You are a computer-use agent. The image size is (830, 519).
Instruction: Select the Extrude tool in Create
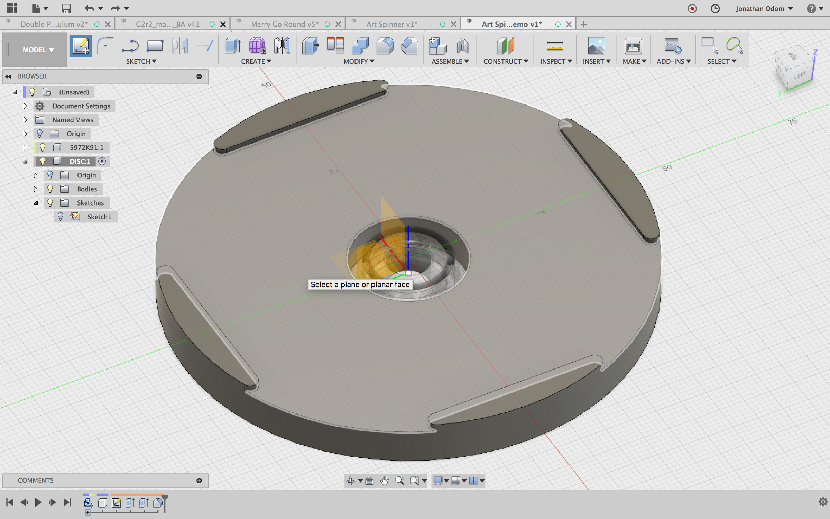pyautogui.click(x=232, y=46)
